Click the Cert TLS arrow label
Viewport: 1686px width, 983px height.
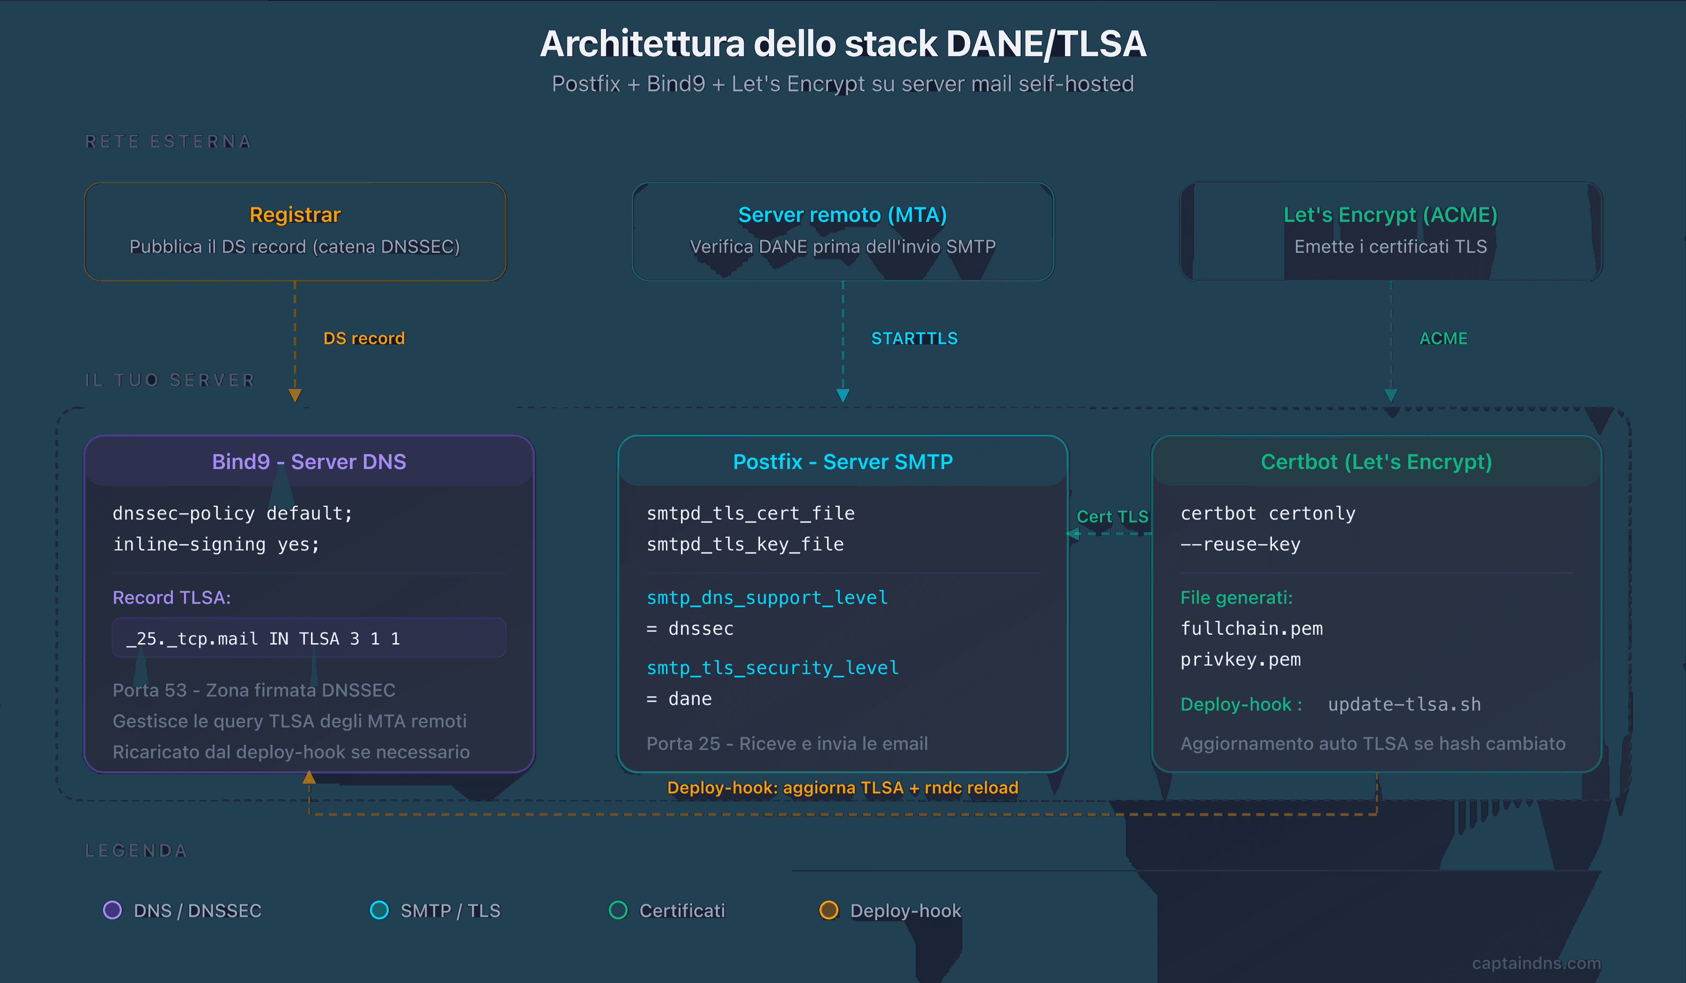1113,516
